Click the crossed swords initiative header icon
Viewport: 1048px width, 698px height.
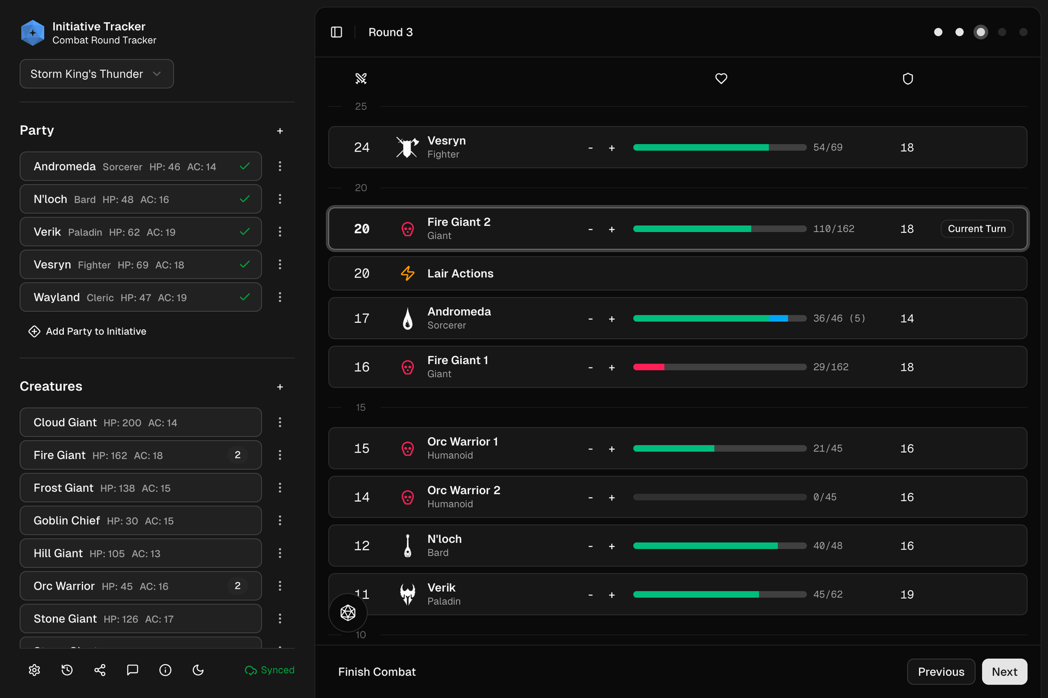[361, 79]
